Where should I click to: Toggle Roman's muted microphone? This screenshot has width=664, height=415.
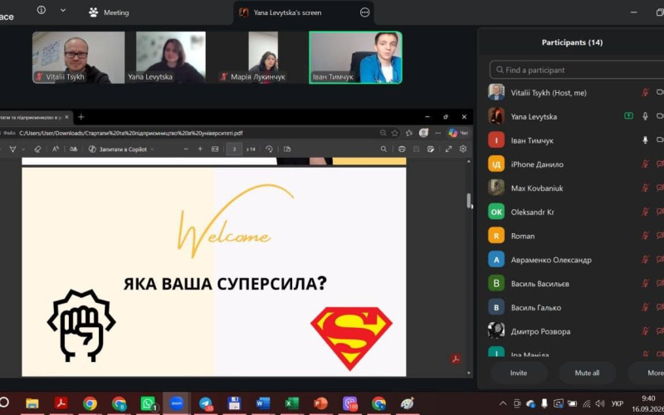tap(645, 236)
